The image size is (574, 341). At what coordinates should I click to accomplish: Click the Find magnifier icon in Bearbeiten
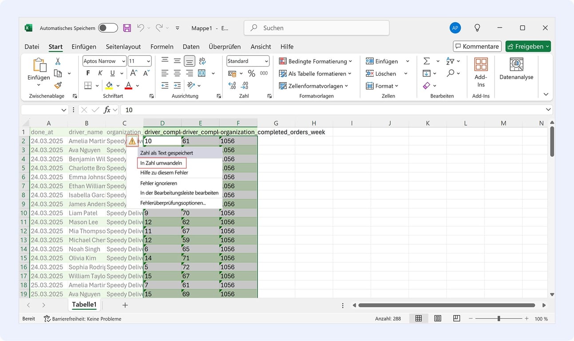[x=451, y=73]
